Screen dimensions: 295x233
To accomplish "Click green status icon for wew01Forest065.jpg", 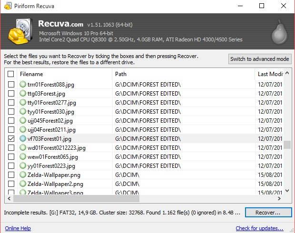I will [22, 157].
